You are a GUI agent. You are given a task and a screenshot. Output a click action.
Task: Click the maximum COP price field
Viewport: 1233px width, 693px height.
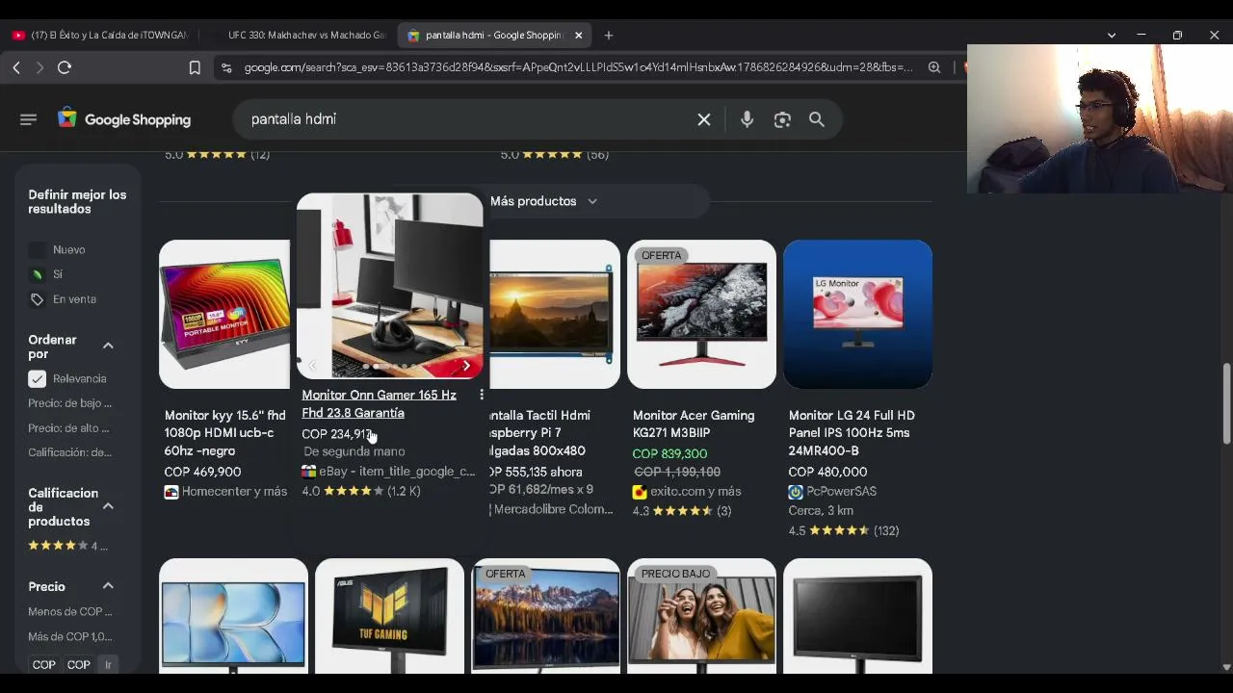coord(79,665)
